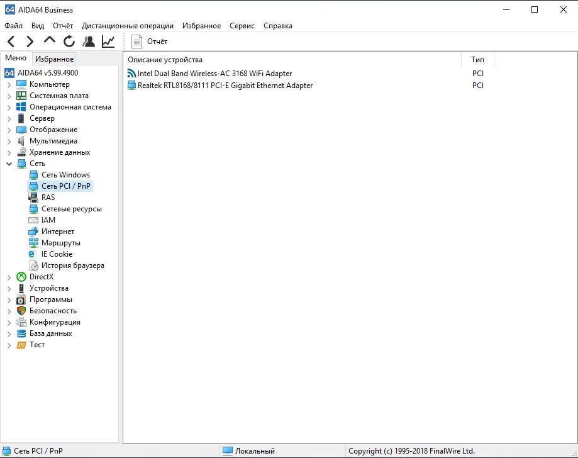Open the Сервис menu
578x458 pixels.
(x=242, y=26)
